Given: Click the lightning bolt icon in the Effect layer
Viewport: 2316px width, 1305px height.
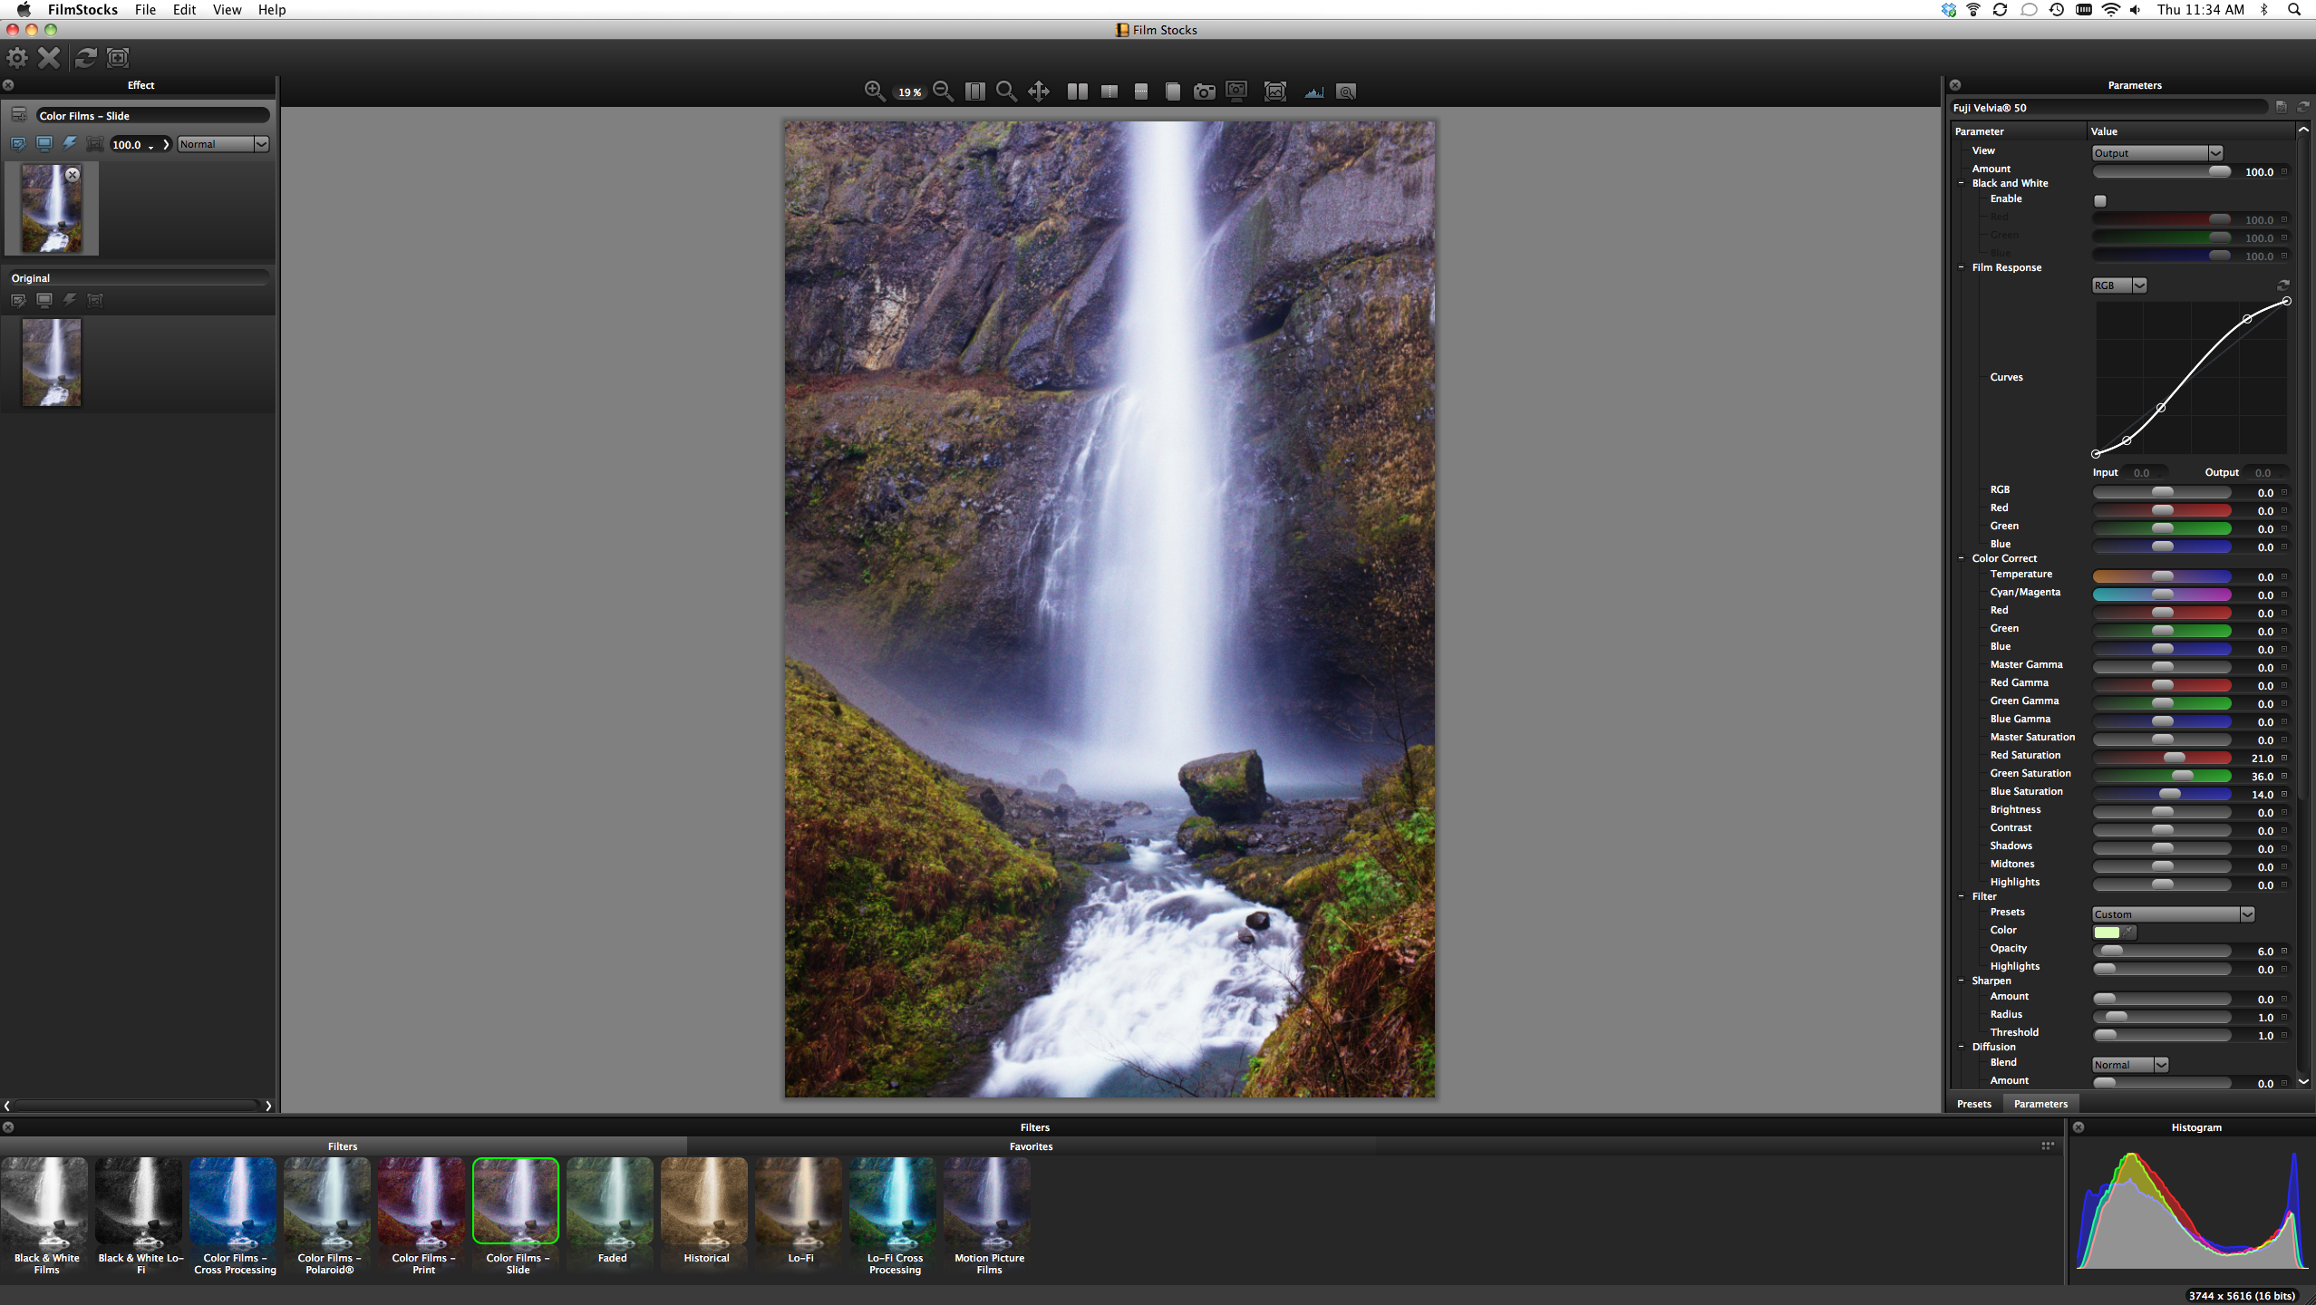Looking at the screenshot, I should coord(70,144).
